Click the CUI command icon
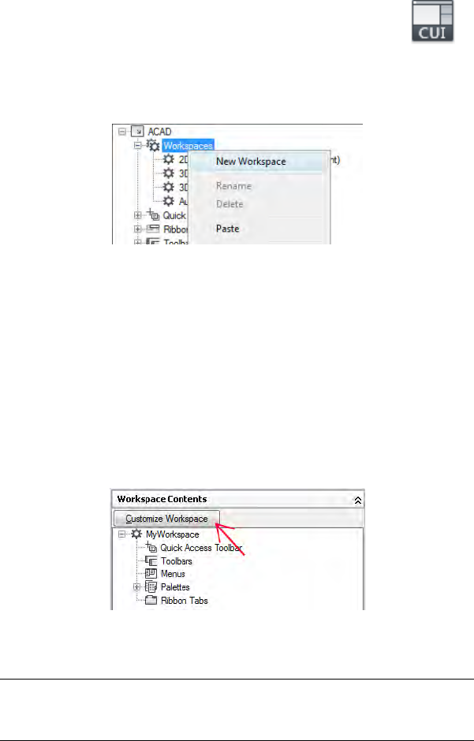The width and height of the screenshot is (474, 741). click(432, 20)
